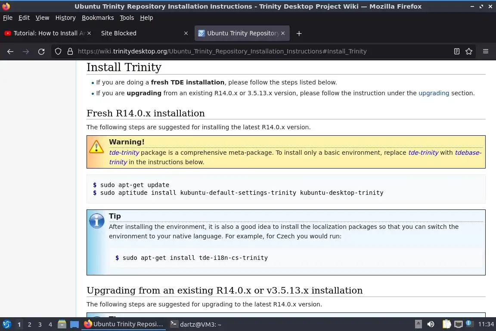Maximize the Firefox window
This screenshot has width=496, height=331.
[481, 6]
